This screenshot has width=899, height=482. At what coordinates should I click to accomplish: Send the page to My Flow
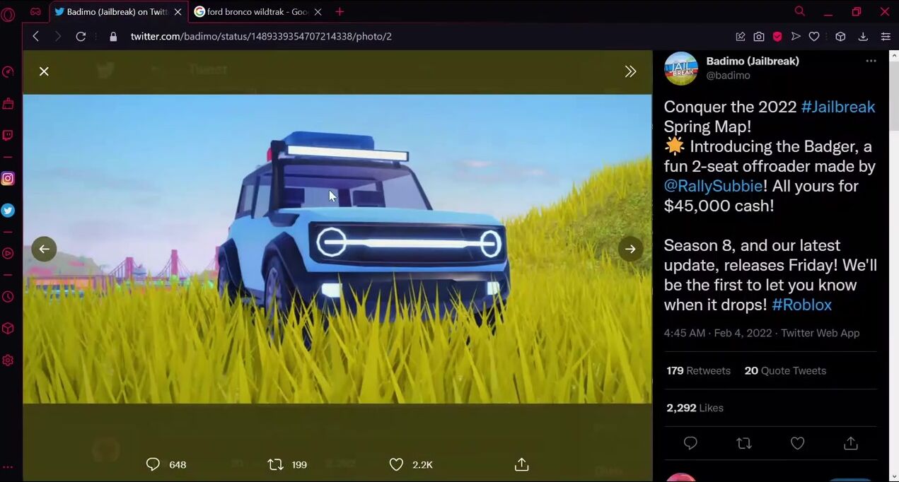796,37
